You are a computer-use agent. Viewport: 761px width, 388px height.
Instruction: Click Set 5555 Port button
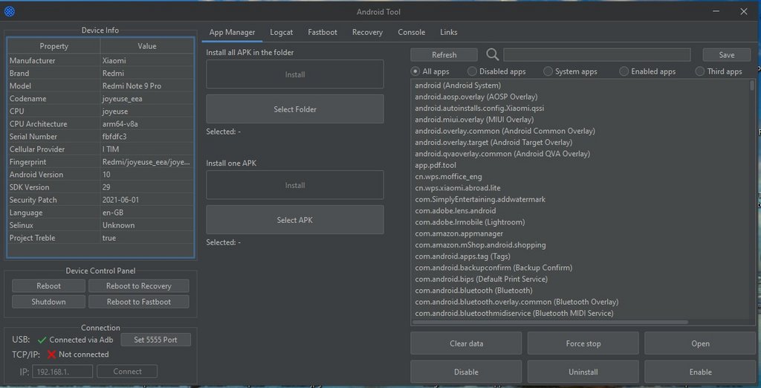(x=156, y=340)
